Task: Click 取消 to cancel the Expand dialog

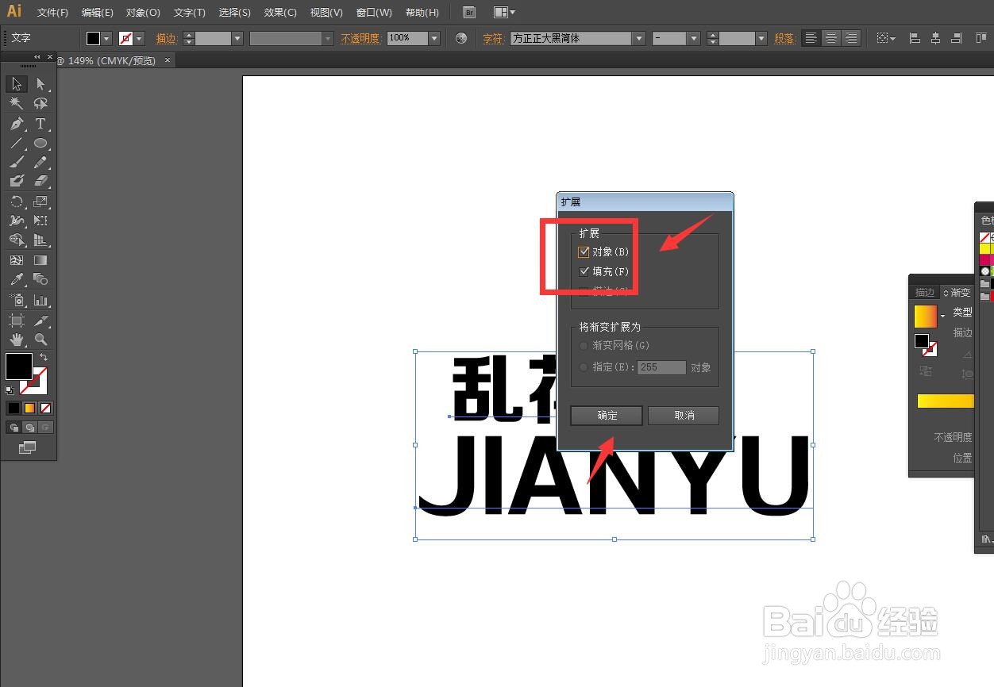Action: pos(683,415)
